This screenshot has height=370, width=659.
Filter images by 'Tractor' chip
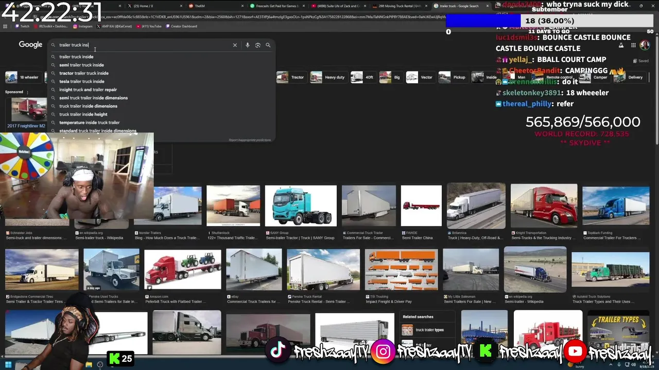click(291, 78)
